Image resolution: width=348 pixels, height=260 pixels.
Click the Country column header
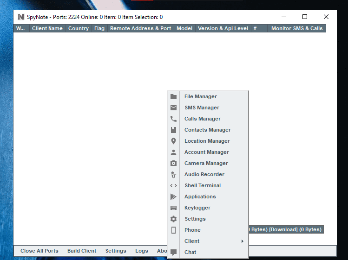[79, 28]
